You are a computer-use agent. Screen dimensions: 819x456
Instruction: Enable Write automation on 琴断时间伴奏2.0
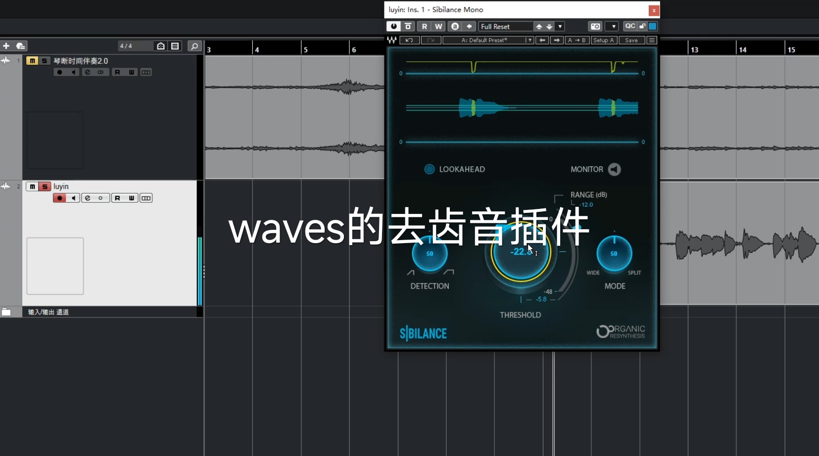click(131, 72)
